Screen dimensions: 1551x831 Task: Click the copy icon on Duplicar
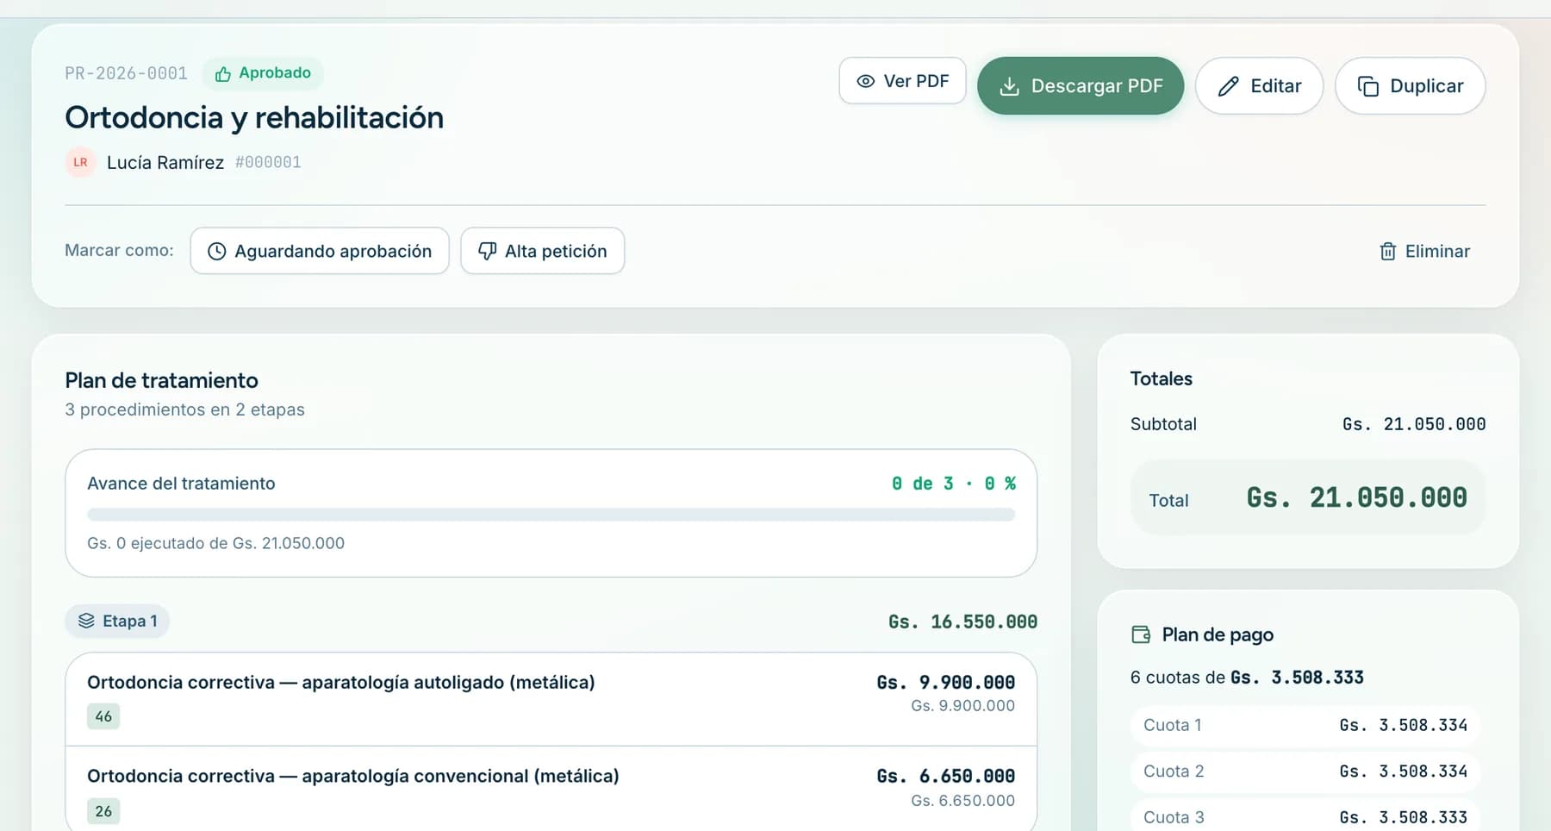[1367, 86]
